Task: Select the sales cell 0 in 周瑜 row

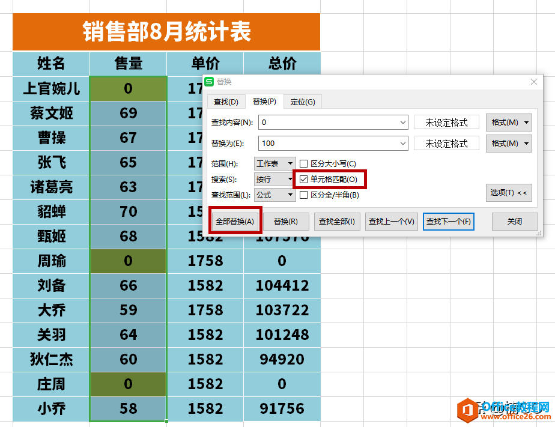Action: pos(128,261)
